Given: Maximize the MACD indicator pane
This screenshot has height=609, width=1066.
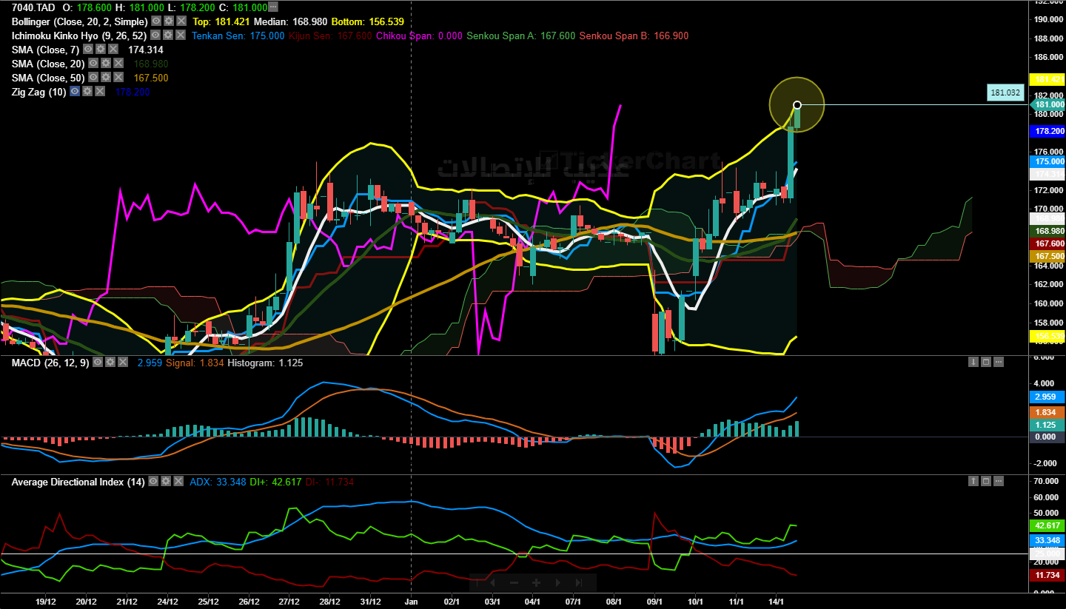Looking at the screenshot, I should [x=986, y=362].
